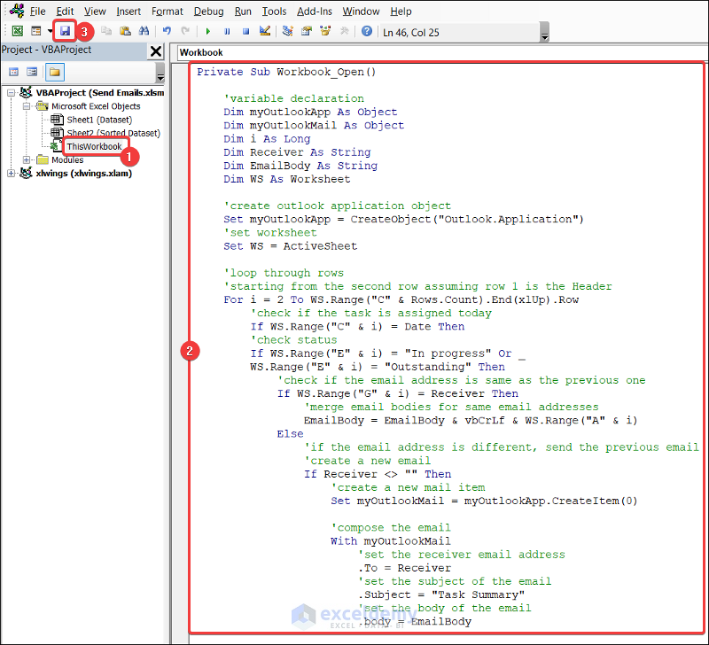Open the Project Explorer toolbar icon
709x645 pixels.
[x=287, y=31]
